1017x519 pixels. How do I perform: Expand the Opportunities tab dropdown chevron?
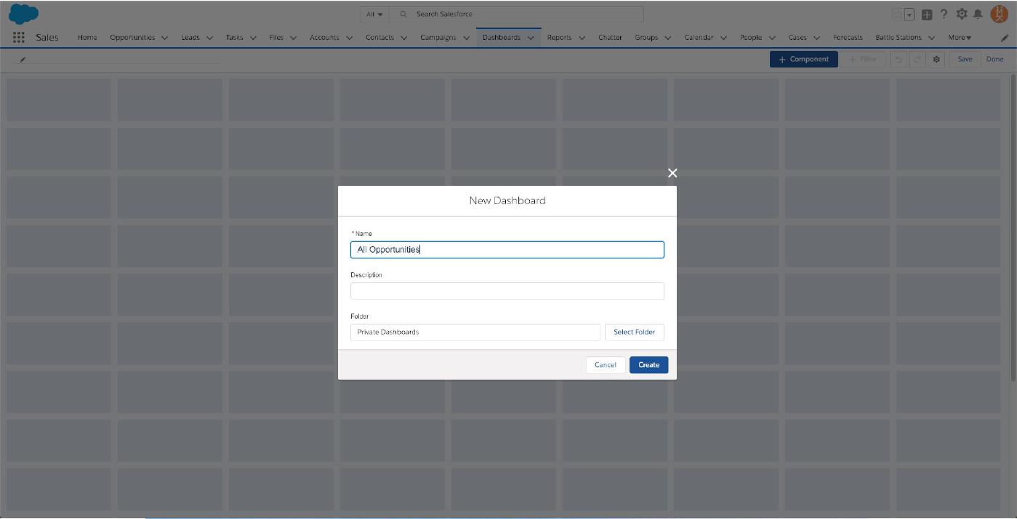164,38
